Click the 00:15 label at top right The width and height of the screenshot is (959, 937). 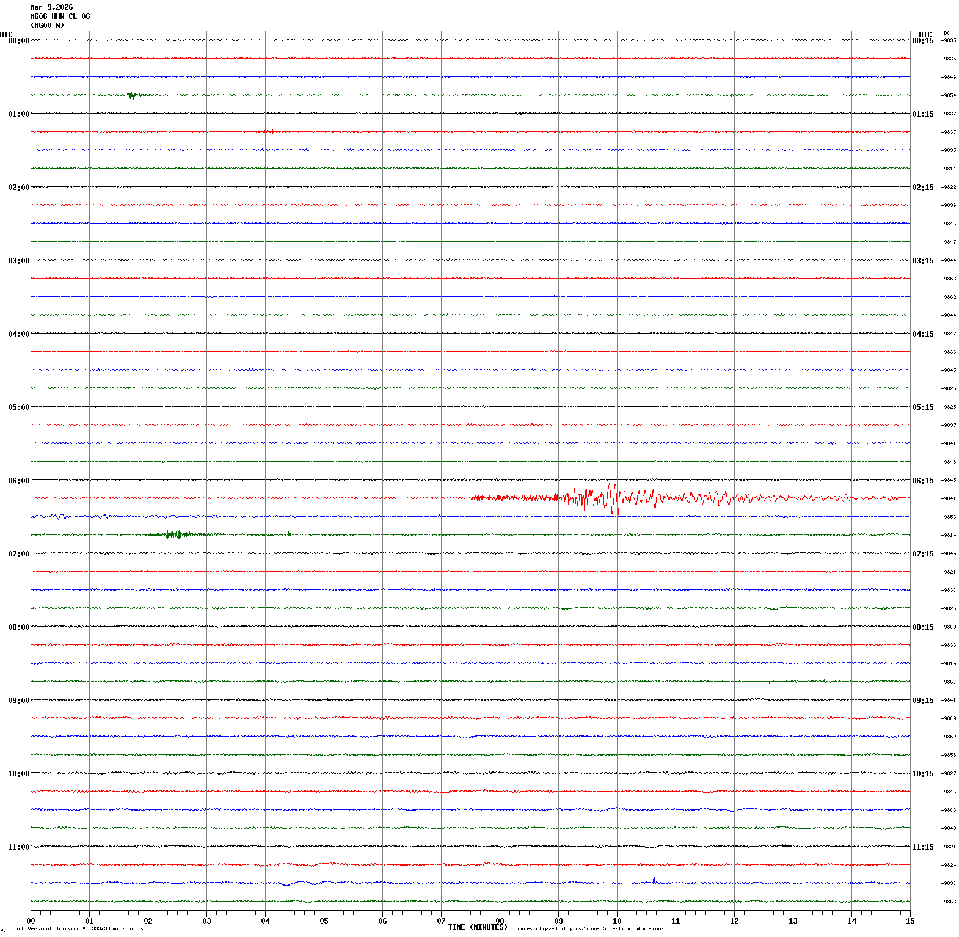922,41
